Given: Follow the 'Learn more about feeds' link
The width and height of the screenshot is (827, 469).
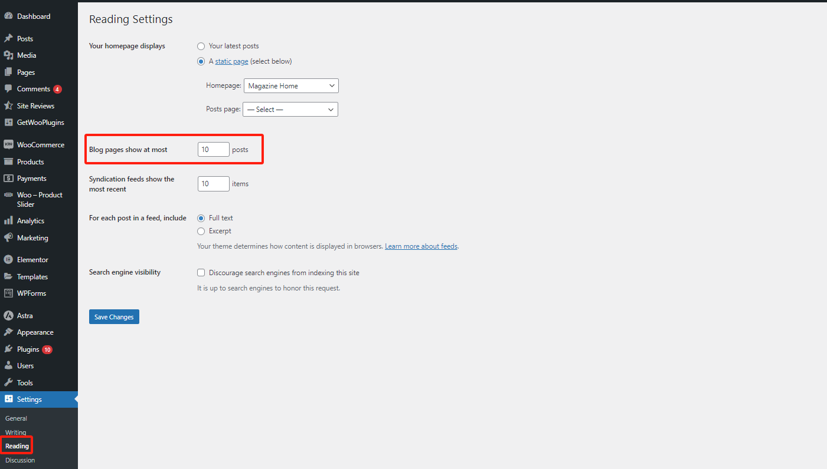Looking at the screenshot, I should click(x=421, y=246).
